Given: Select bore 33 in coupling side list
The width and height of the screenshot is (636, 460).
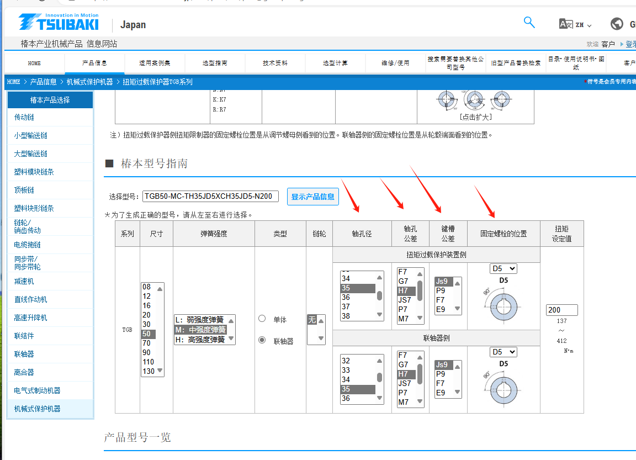Looking at the screenshot, I should 357,370.
